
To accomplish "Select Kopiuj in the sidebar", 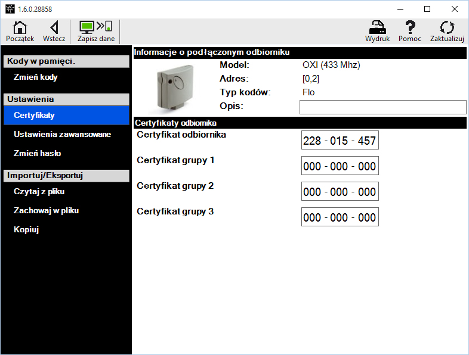I will [x=26, y=229].
